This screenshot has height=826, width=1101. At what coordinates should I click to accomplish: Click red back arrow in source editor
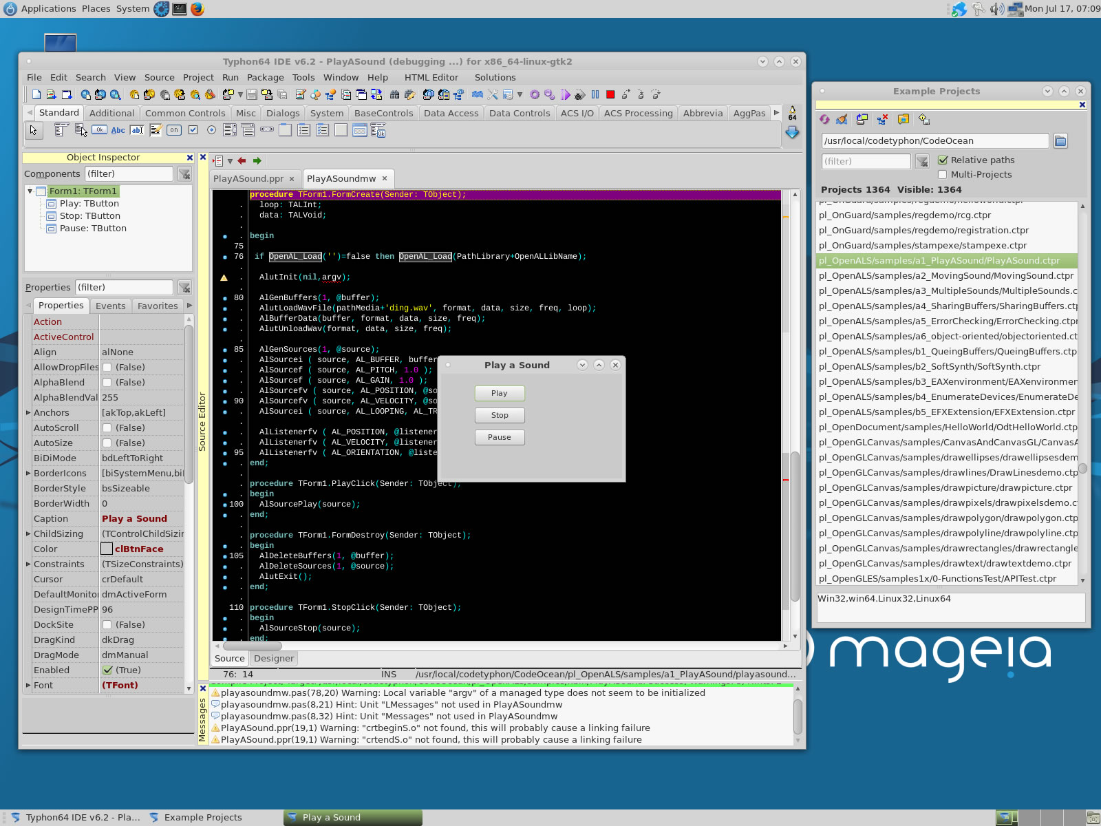(x=242, y=161)
